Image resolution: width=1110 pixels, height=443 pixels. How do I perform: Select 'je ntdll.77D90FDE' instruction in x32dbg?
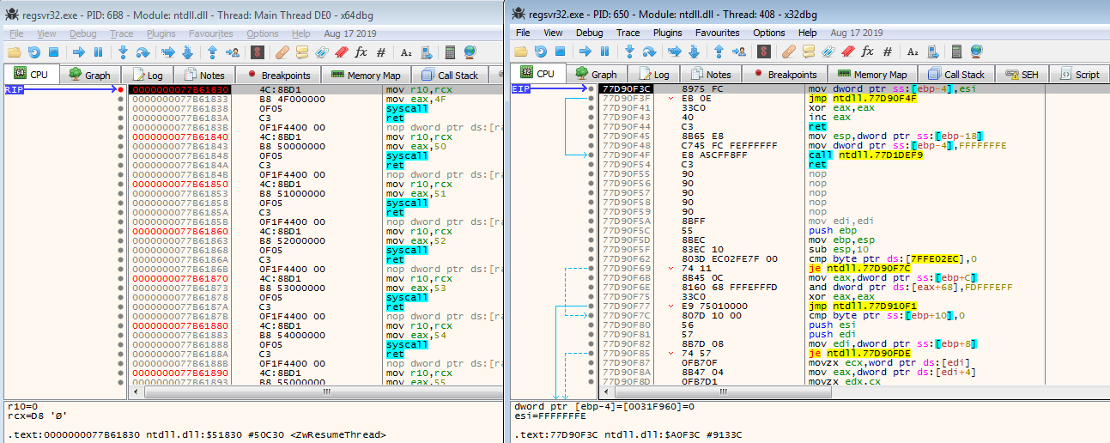point(862,353)
